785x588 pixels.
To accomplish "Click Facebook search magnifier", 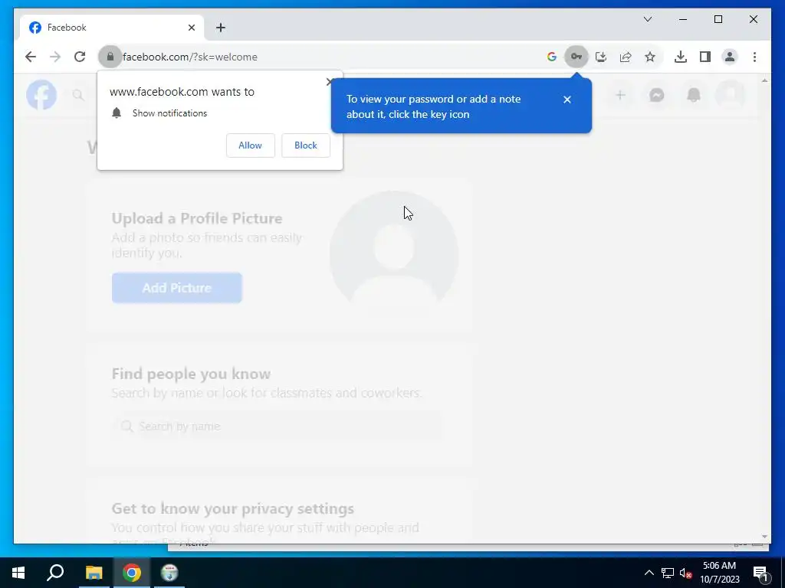I will (x=78, y=94).
